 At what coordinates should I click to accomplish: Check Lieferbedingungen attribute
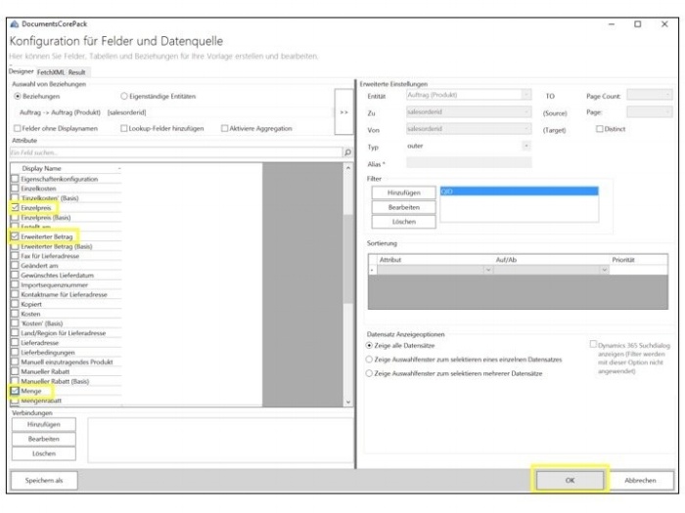coord(15,352)
